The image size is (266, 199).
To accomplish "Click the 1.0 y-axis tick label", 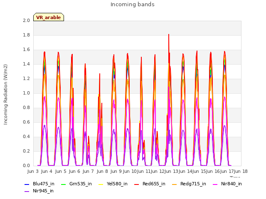I will tap(26, 93).
